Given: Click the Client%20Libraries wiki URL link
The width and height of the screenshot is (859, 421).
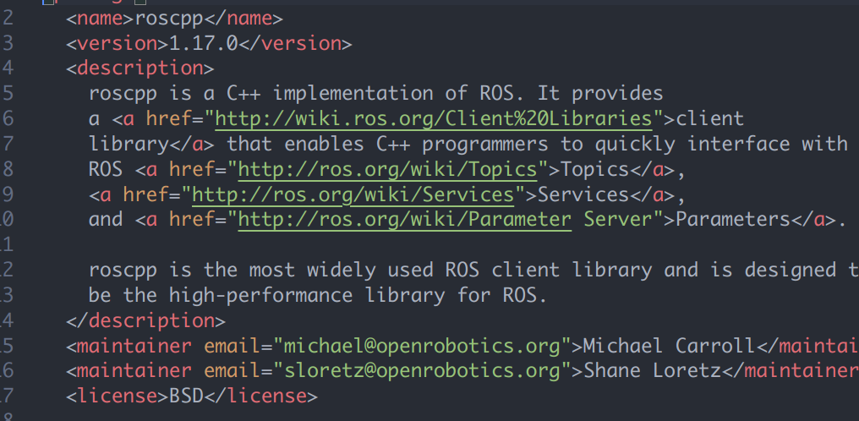Looking at the screenshot, I should [x=435, y=119].
